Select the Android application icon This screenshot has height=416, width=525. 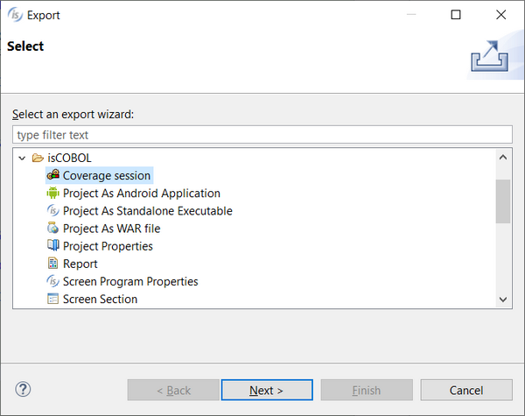click(x=52, y=193)
